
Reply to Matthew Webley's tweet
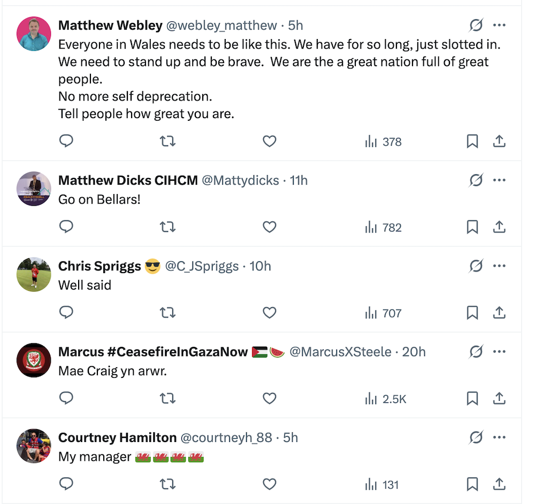[66, 141]
